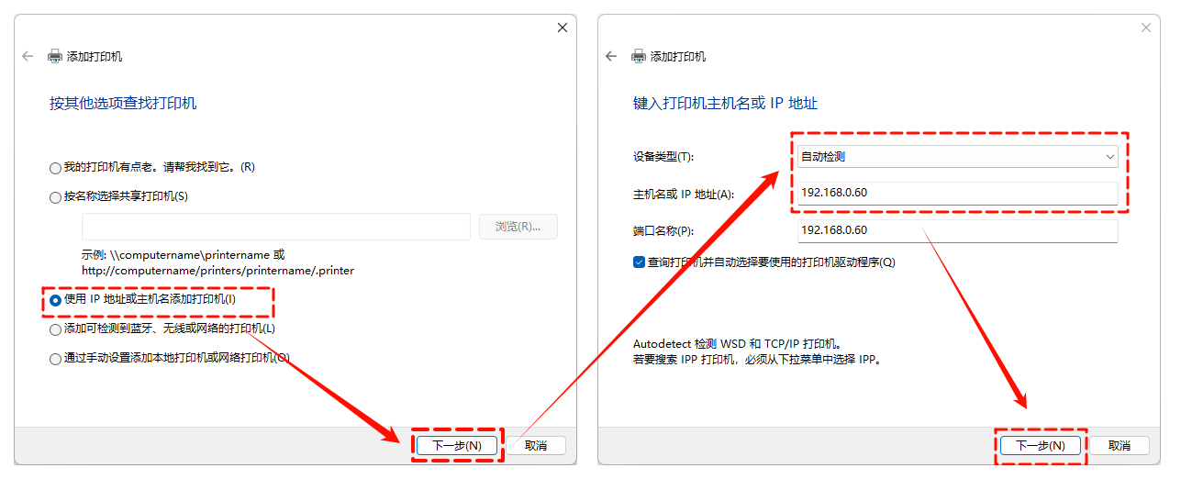Viewport: 1181px width, 479px height.
Task: Choose 使用 IP 地址或主机名添加打印机 option
Action: point(56,300)
